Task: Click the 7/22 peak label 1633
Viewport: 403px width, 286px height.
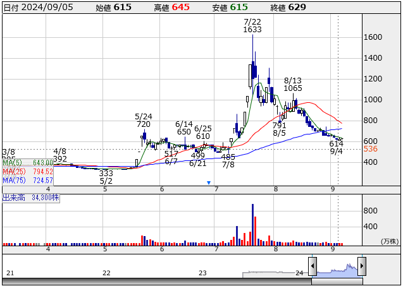Action: [x=252, y=30]
